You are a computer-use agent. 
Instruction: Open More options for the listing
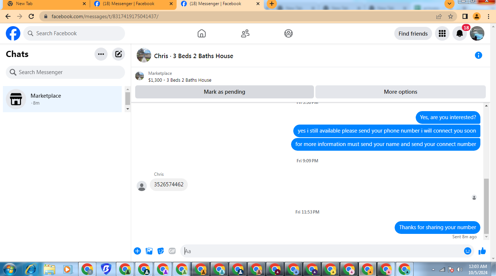pos(400,92)
